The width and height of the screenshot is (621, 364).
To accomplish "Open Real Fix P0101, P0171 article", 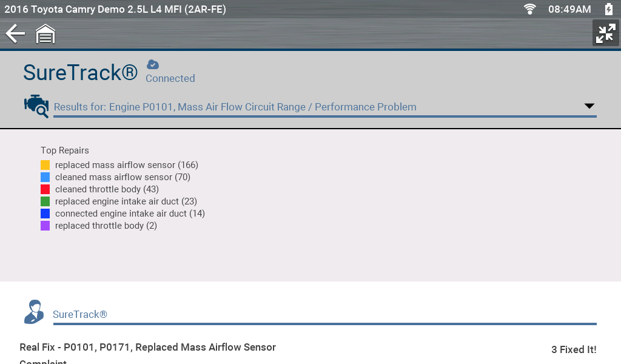I will pyautogui.click(x=147, y=347).
